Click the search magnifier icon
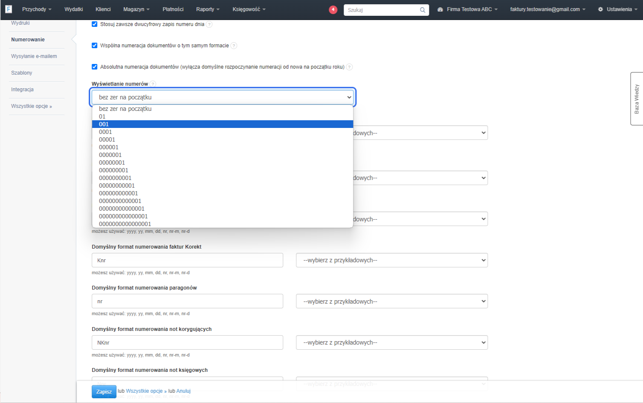The image size is (643, 403). [x=423, y=10]
